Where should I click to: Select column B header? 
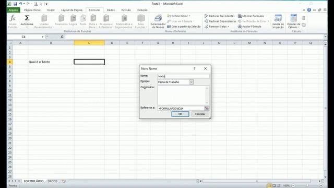(51, 43)
